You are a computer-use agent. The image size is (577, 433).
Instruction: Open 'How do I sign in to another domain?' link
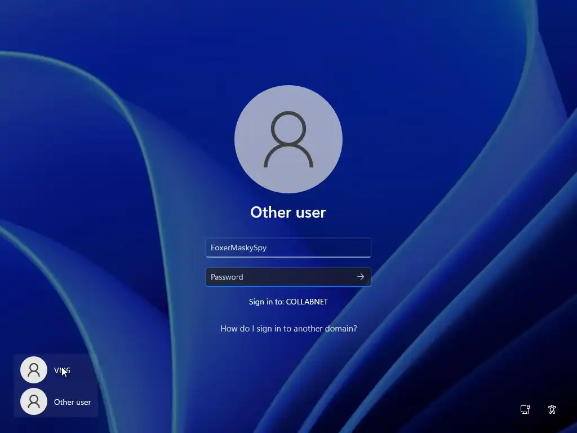point(288,329)
